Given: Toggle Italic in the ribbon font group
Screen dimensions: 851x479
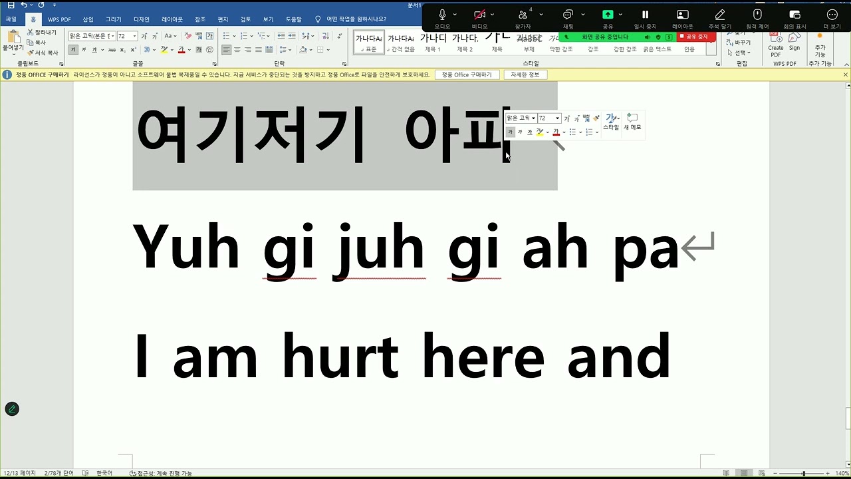Looking at the screenshot, I should pyautogui.click(x=84, y=50).
